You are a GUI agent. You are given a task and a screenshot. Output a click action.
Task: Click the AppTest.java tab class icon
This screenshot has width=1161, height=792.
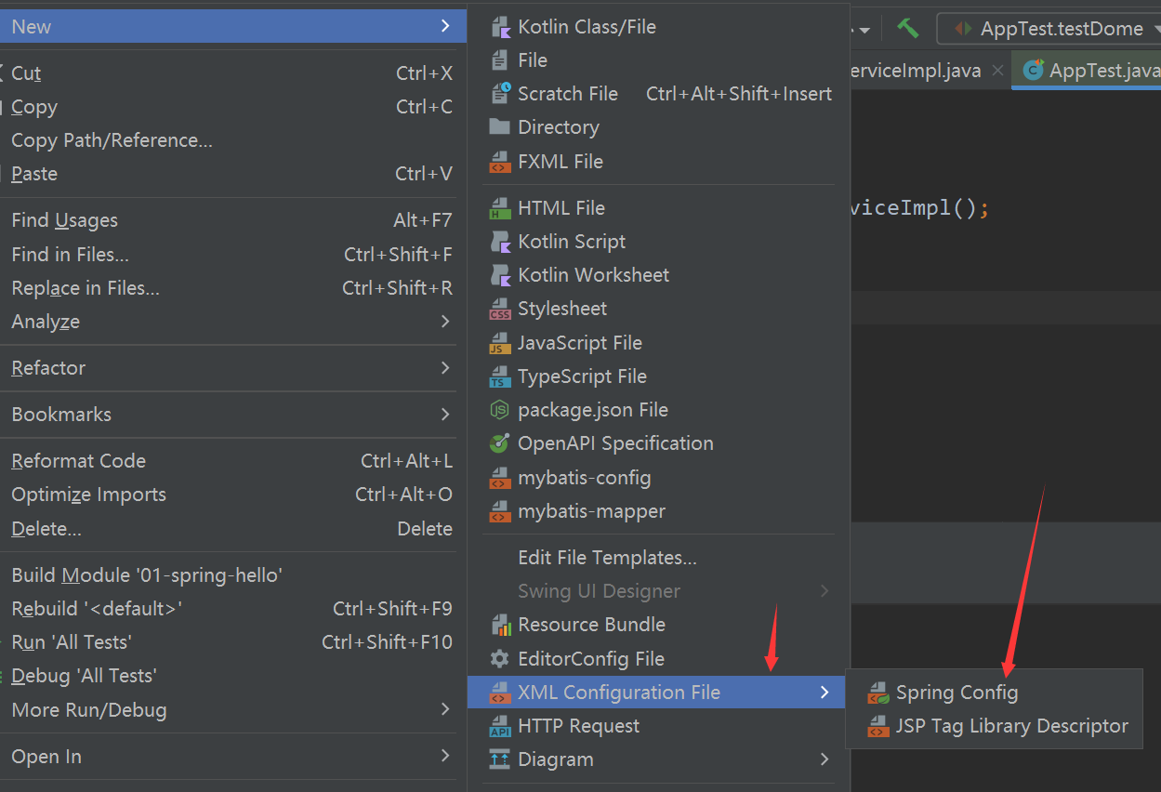click(x=1032, y=70)
